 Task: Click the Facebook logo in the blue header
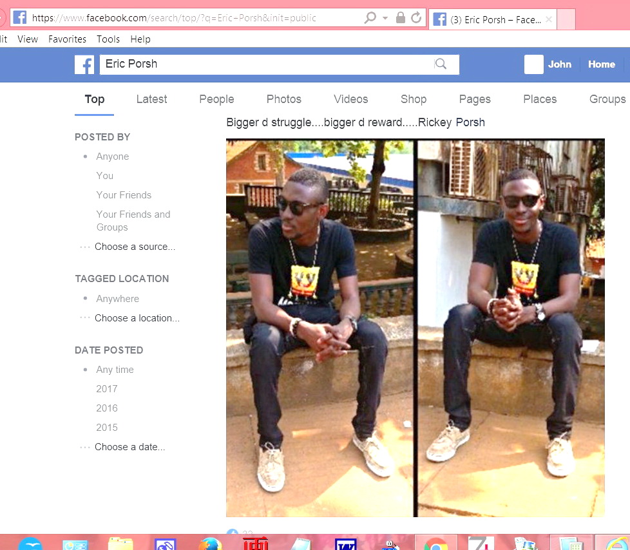pyautogui.click(x=84, y=64)
